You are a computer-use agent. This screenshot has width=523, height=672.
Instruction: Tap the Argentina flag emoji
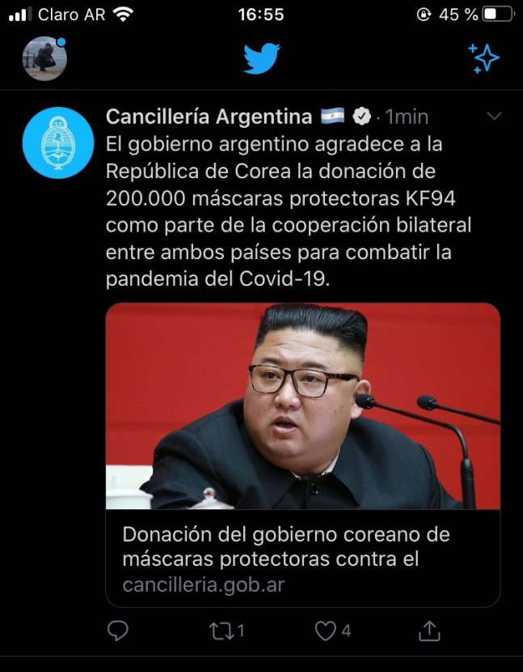coord(332,116)
